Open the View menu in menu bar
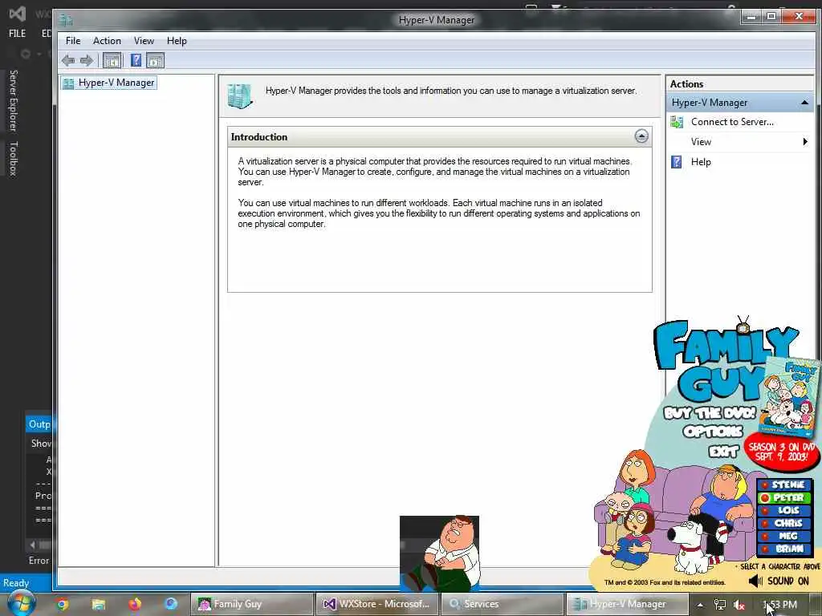The height and width of the screenshot is (616, 822). tap(144, 41)
